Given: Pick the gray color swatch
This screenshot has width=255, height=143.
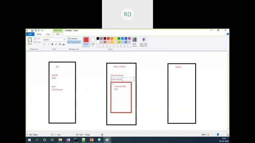Looking at the screenshot, I should point(101,39).
